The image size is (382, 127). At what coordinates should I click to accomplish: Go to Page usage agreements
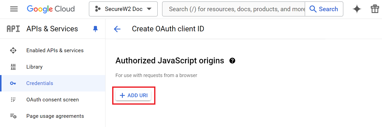[55, 116]
